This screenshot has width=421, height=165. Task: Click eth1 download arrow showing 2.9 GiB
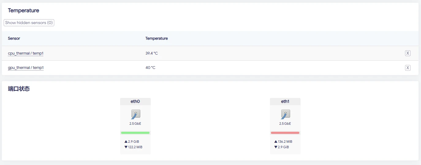[276, 147]
